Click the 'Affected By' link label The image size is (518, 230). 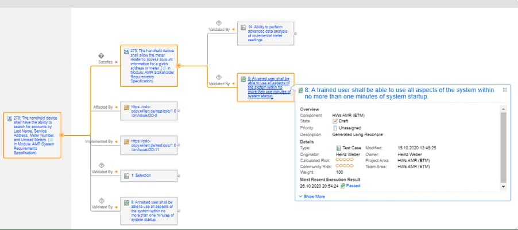103,107
